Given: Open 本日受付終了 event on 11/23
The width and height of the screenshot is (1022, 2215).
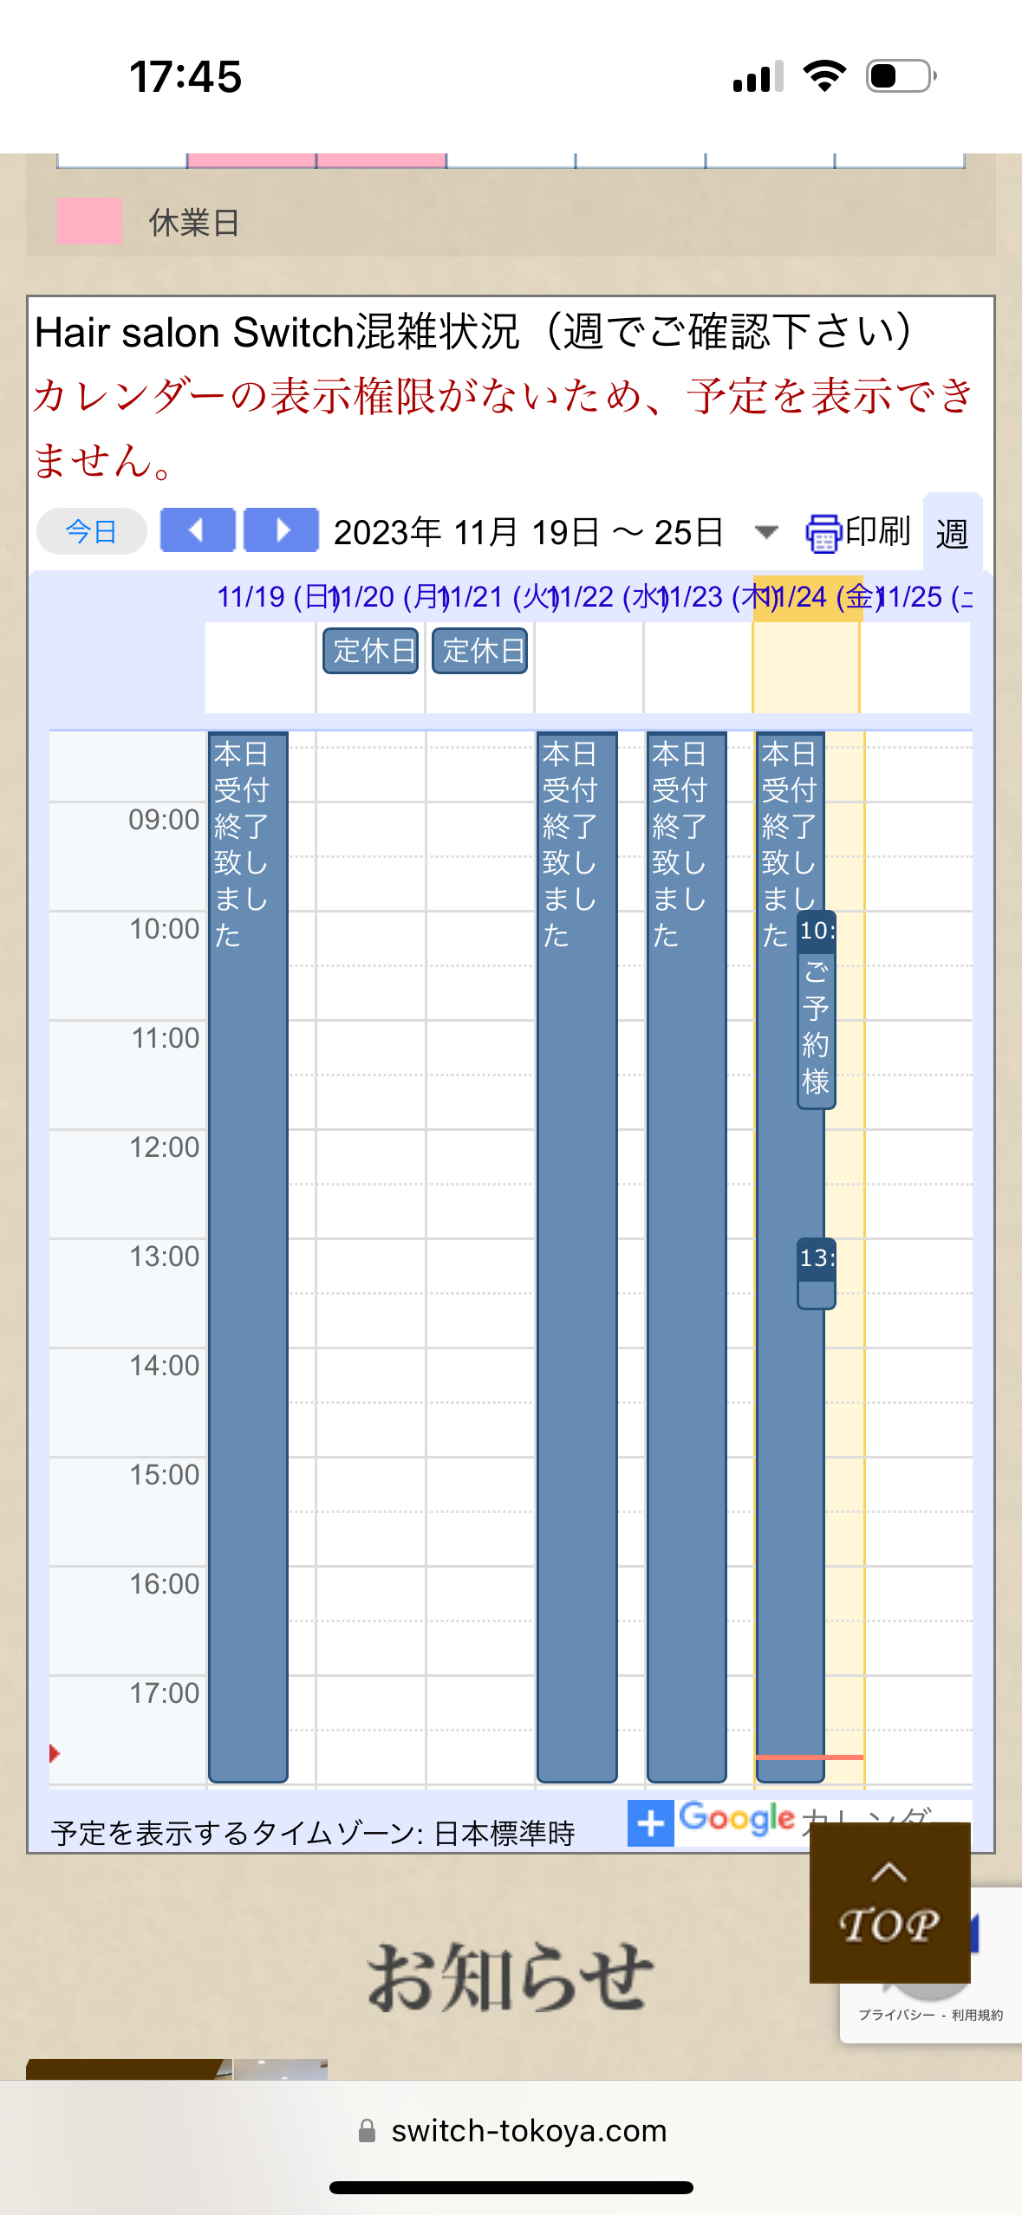Looking at the screenshot, I should pos(686,1257).
